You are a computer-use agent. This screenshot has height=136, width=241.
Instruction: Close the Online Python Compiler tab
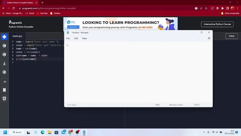coord(37,3)
